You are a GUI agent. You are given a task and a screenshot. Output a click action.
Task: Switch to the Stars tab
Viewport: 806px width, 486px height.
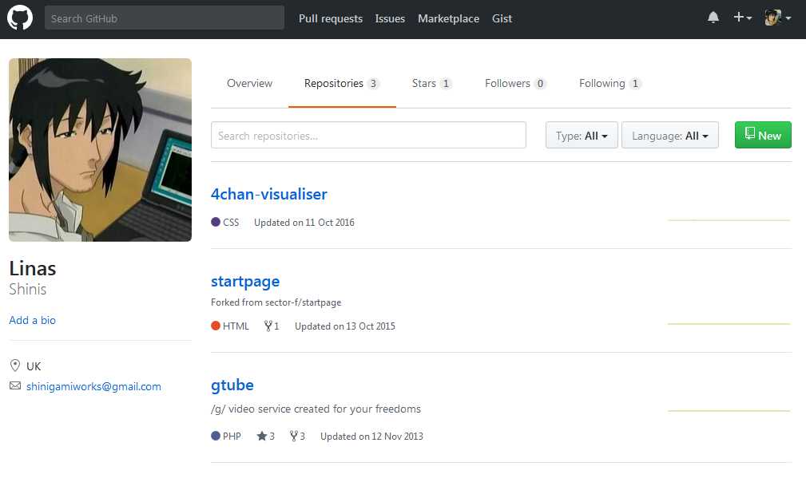pos(432,83)
